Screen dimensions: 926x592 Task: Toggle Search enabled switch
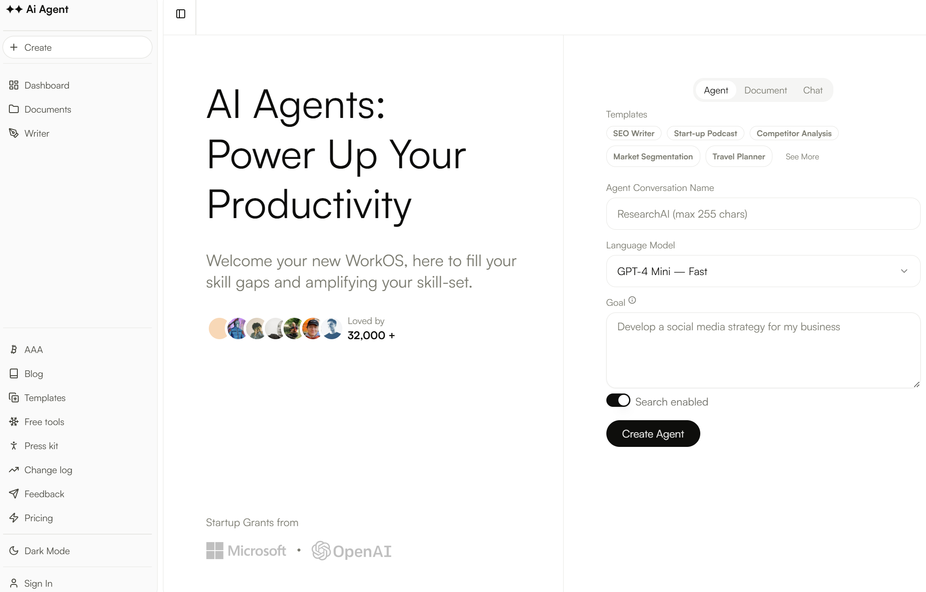coord(617,400)
